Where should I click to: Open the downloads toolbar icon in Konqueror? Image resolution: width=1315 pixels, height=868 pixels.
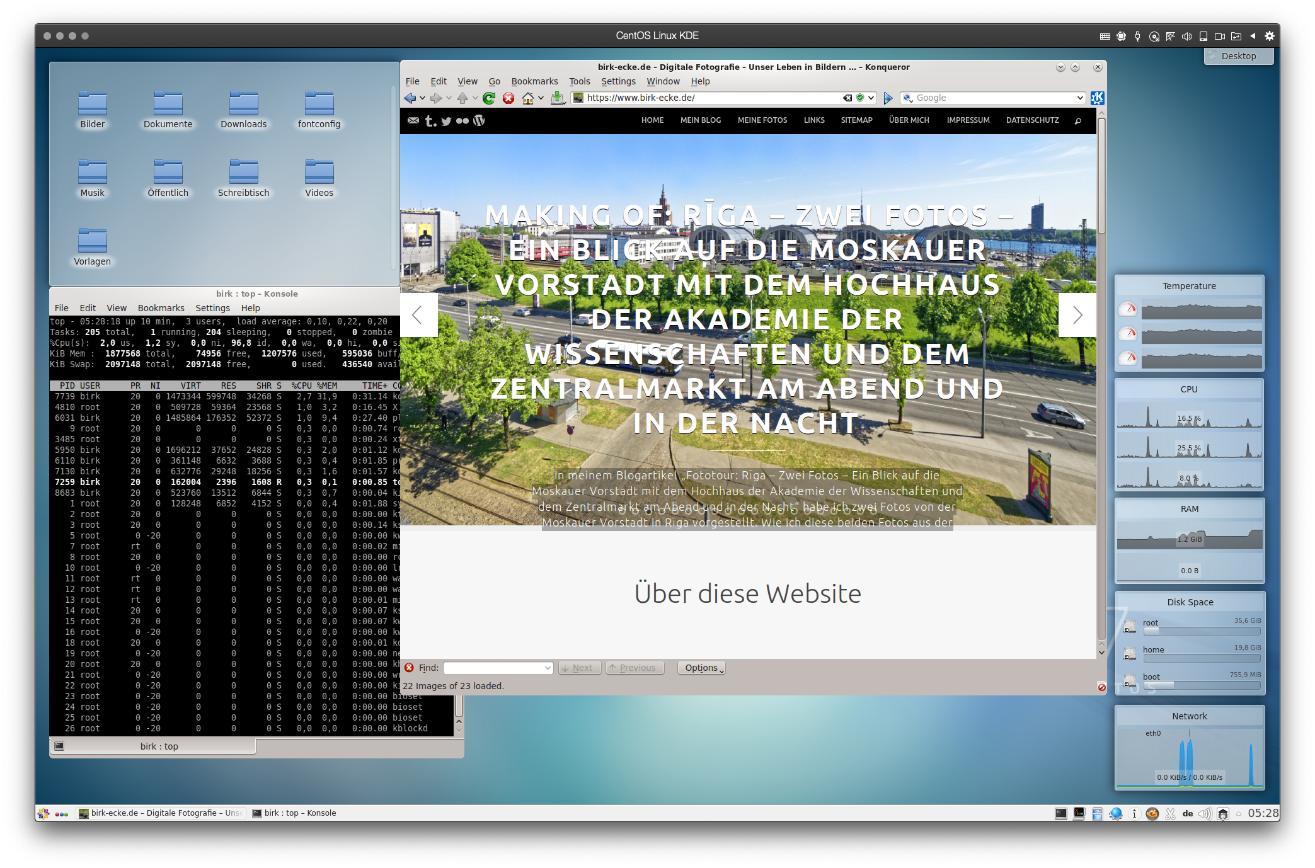coord(557,98)
